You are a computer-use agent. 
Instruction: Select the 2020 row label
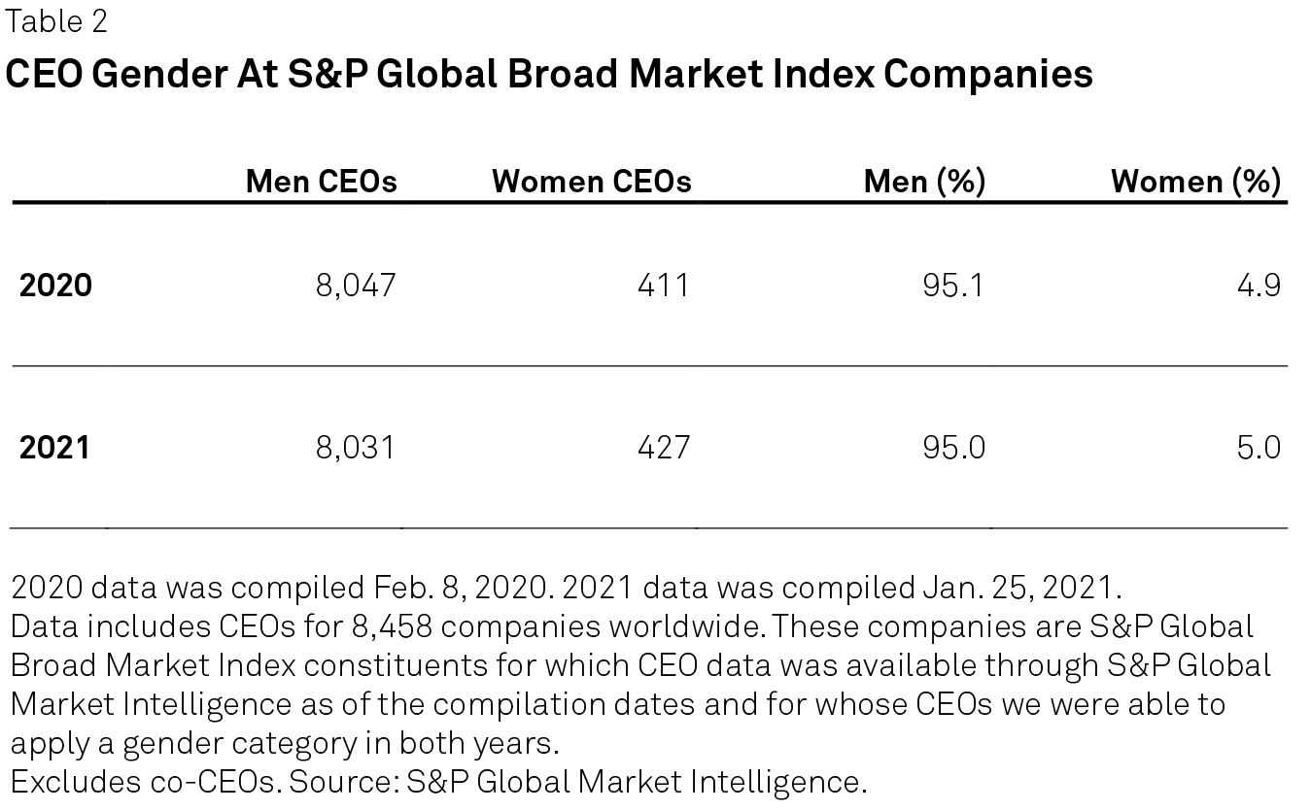(x=55, y=286)
